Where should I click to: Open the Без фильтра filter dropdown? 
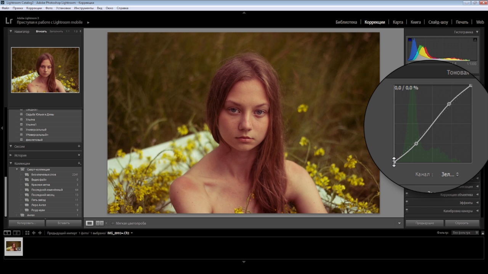(x=465, y=233)
